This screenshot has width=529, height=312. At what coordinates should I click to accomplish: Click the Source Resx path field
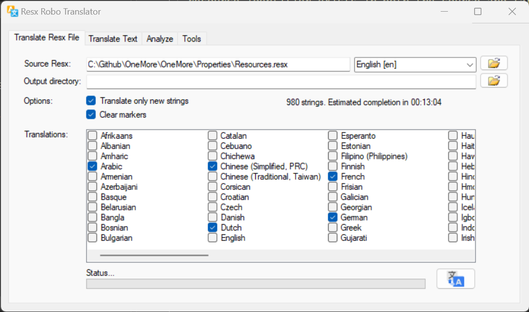[x=218, y=65]
